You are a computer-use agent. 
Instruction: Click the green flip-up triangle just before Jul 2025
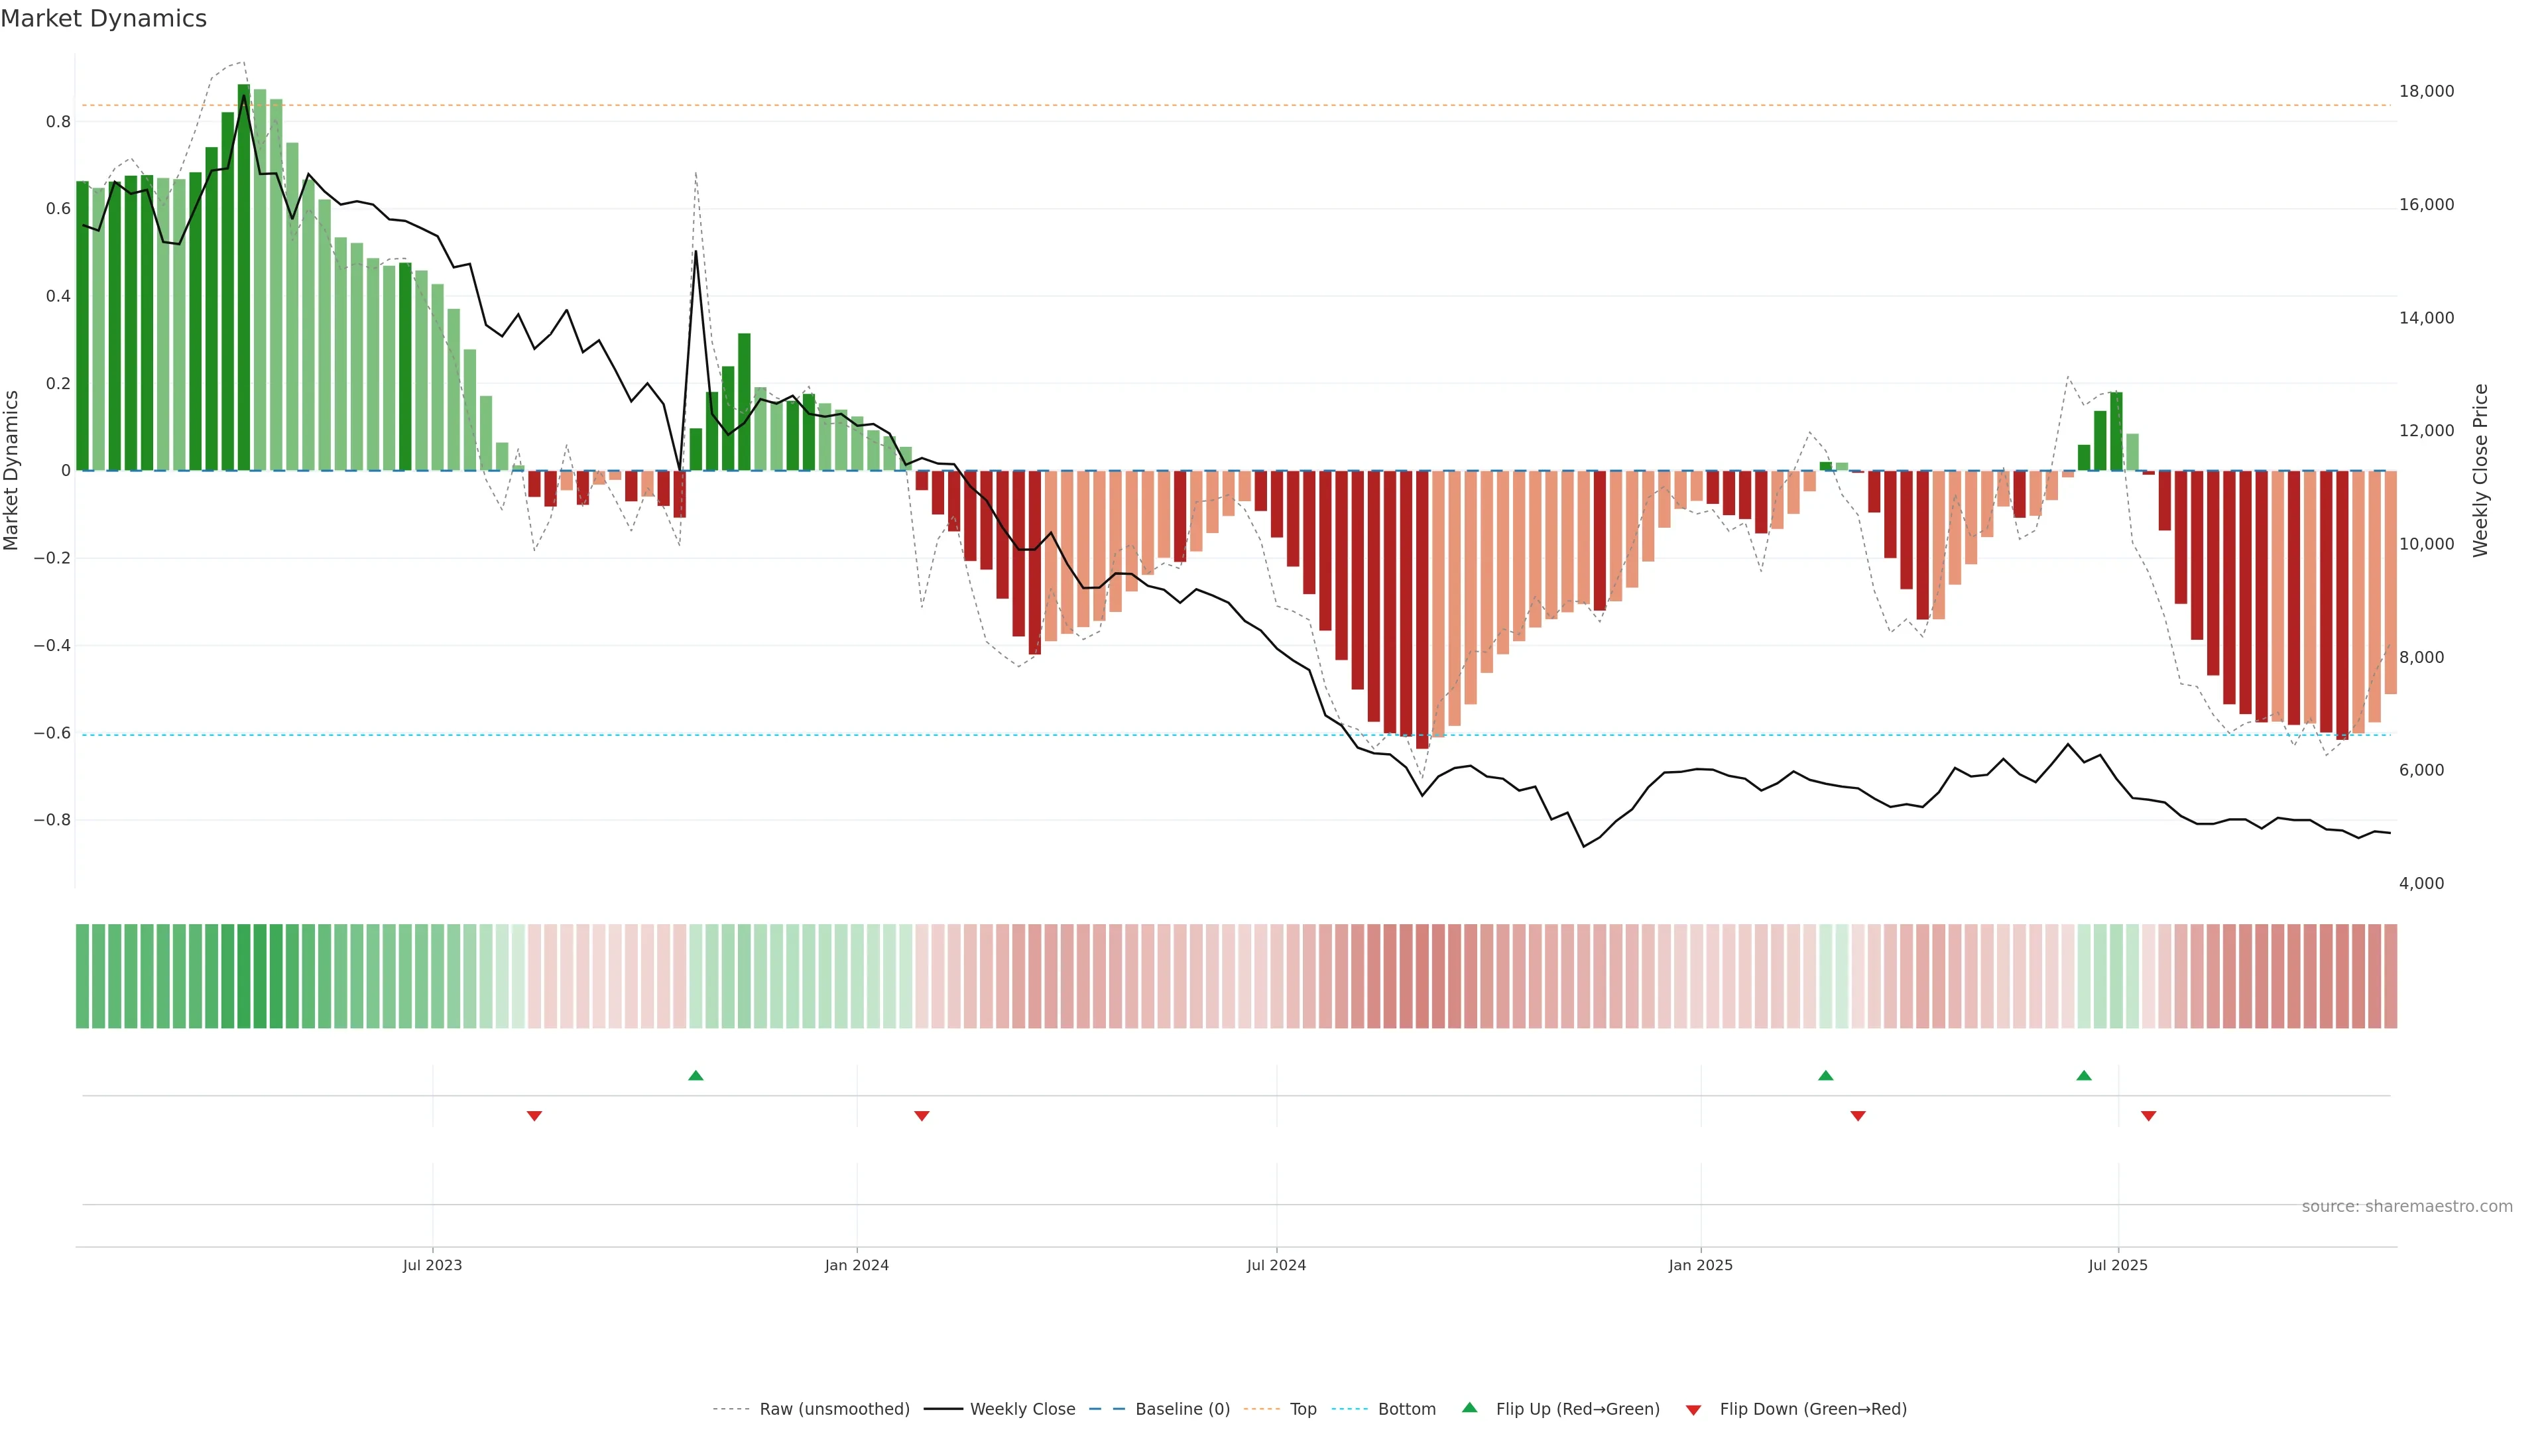2083,1075
